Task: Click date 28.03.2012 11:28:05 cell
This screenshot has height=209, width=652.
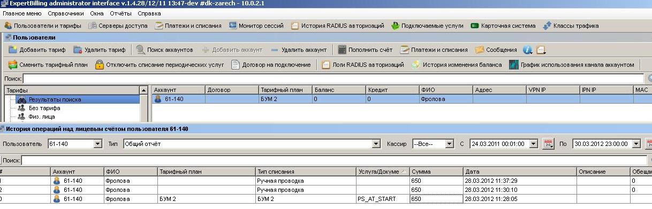Action: coord(520,199)
